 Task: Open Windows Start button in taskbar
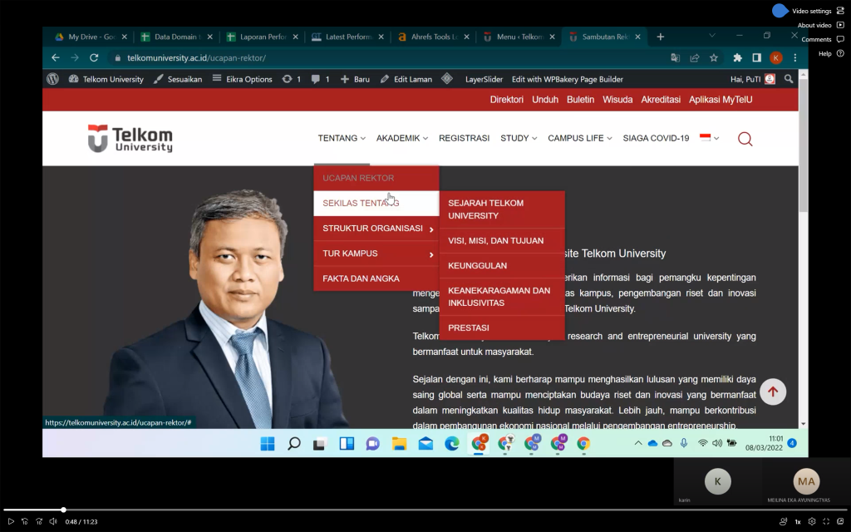(268, 444)
